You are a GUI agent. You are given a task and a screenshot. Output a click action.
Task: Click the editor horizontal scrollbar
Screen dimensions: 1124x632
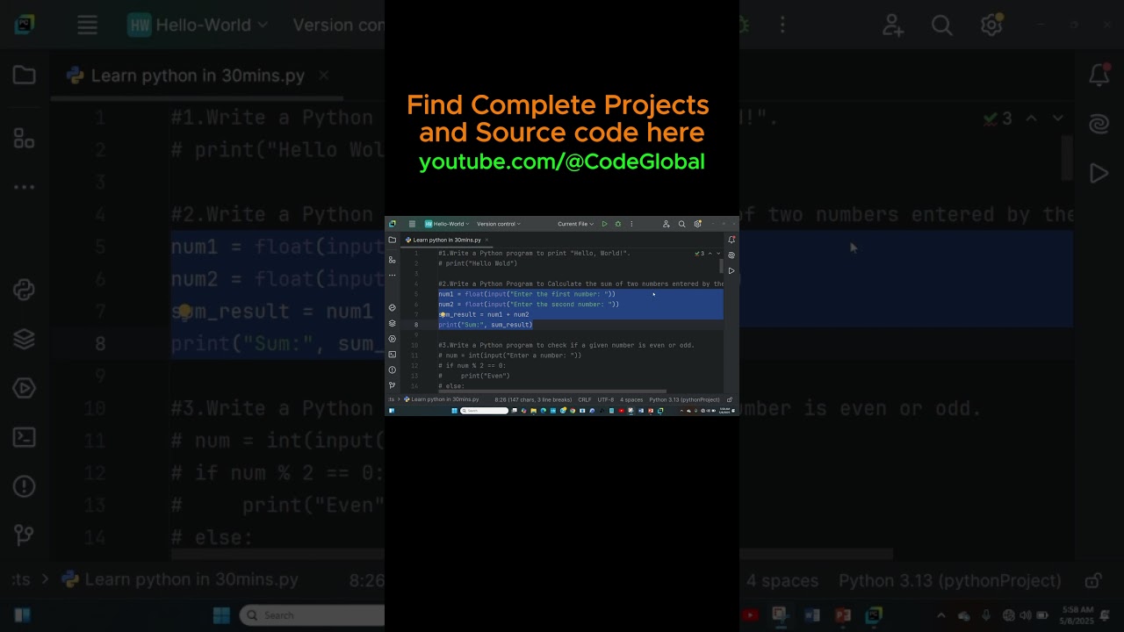coord(553,391)
